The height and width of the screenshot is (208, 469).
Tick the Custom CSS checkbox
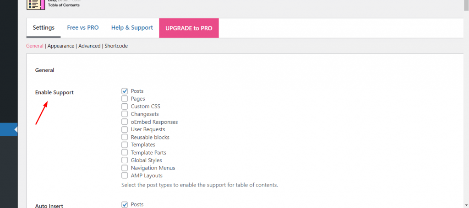click(x=125, y=106)
